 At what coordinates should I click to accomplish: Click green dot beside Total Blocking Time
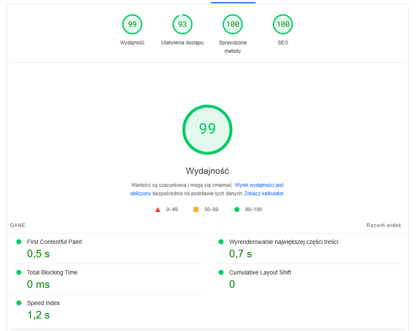coord(18,272)
